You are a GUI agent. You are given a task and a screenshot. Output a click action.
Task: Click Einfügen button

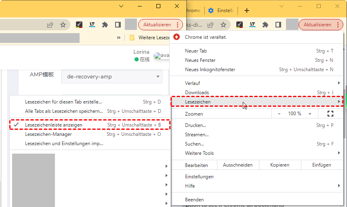pos(322,165)
